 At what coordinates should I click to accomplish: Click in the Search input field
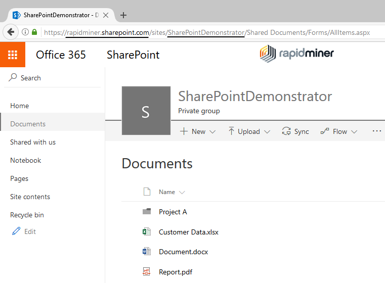tap(52, 78)
